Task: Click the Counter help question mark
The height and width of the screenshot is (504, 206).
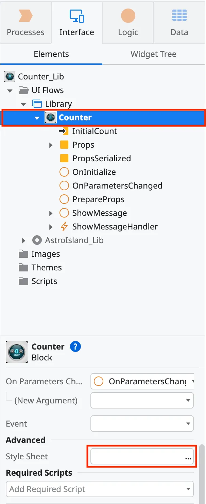Action: 75,346
